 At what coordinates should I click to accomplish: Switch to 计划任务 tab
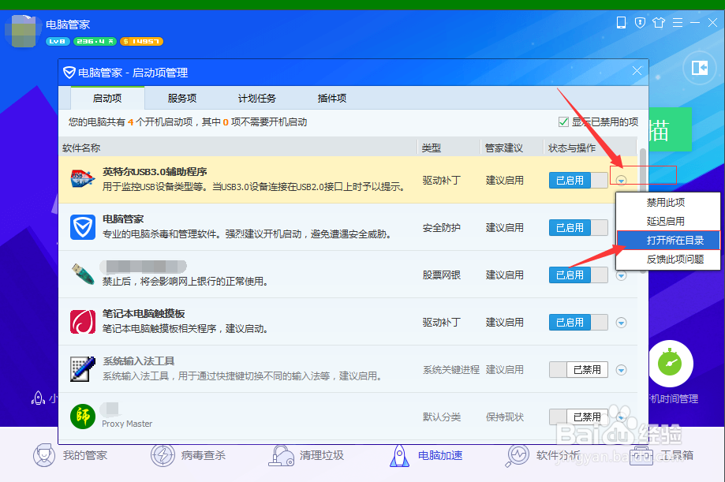click(x=256, y=98)
